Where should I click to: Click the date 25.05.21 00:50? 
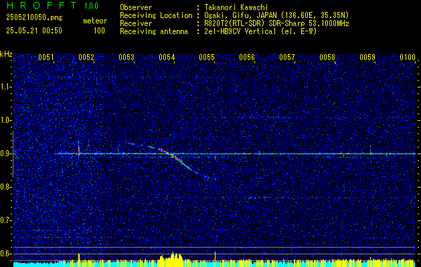click(34, 31)
